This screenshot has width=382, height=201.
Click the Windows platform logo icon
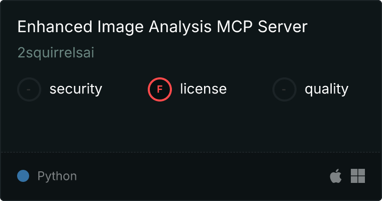tap(358, 176)
